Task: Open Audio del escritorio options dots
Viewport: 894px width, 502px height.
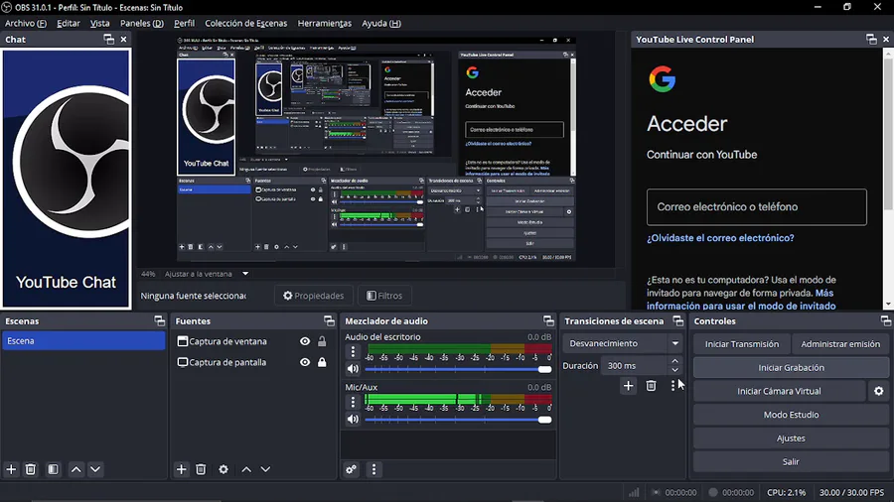Action: (x=353, y=352)
